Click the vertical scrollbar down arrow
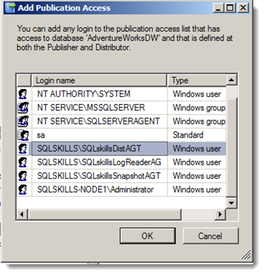 [x=232, y=203]
